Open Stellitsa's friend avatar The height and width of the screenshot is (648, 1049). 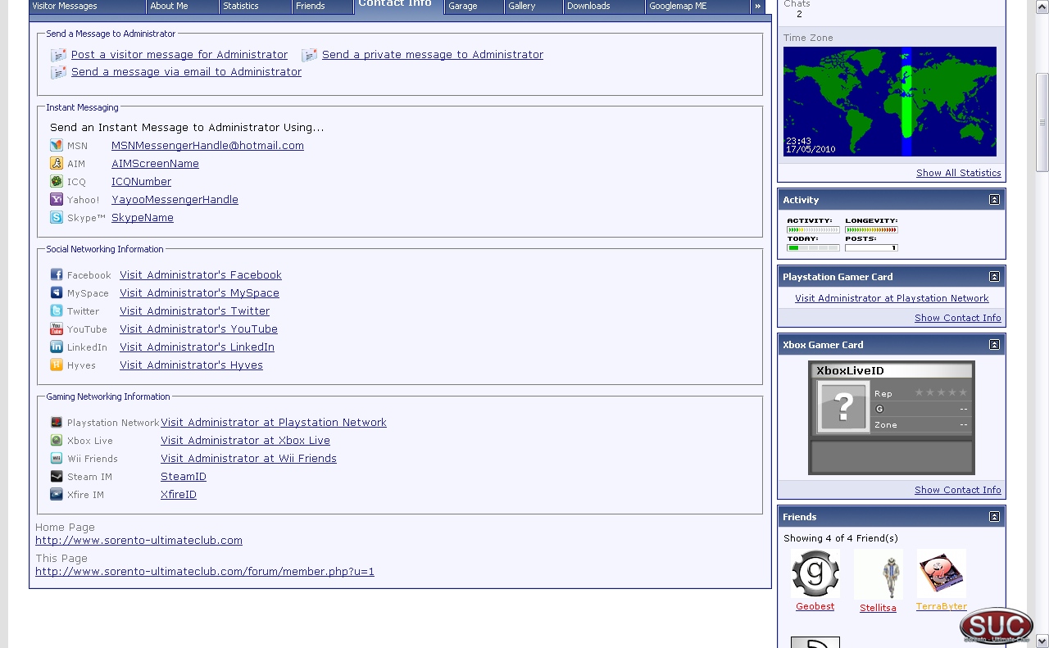[878, 573]
